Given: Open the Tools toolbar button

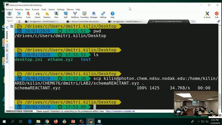Looking at the screenshot, I should pos(28,15).
